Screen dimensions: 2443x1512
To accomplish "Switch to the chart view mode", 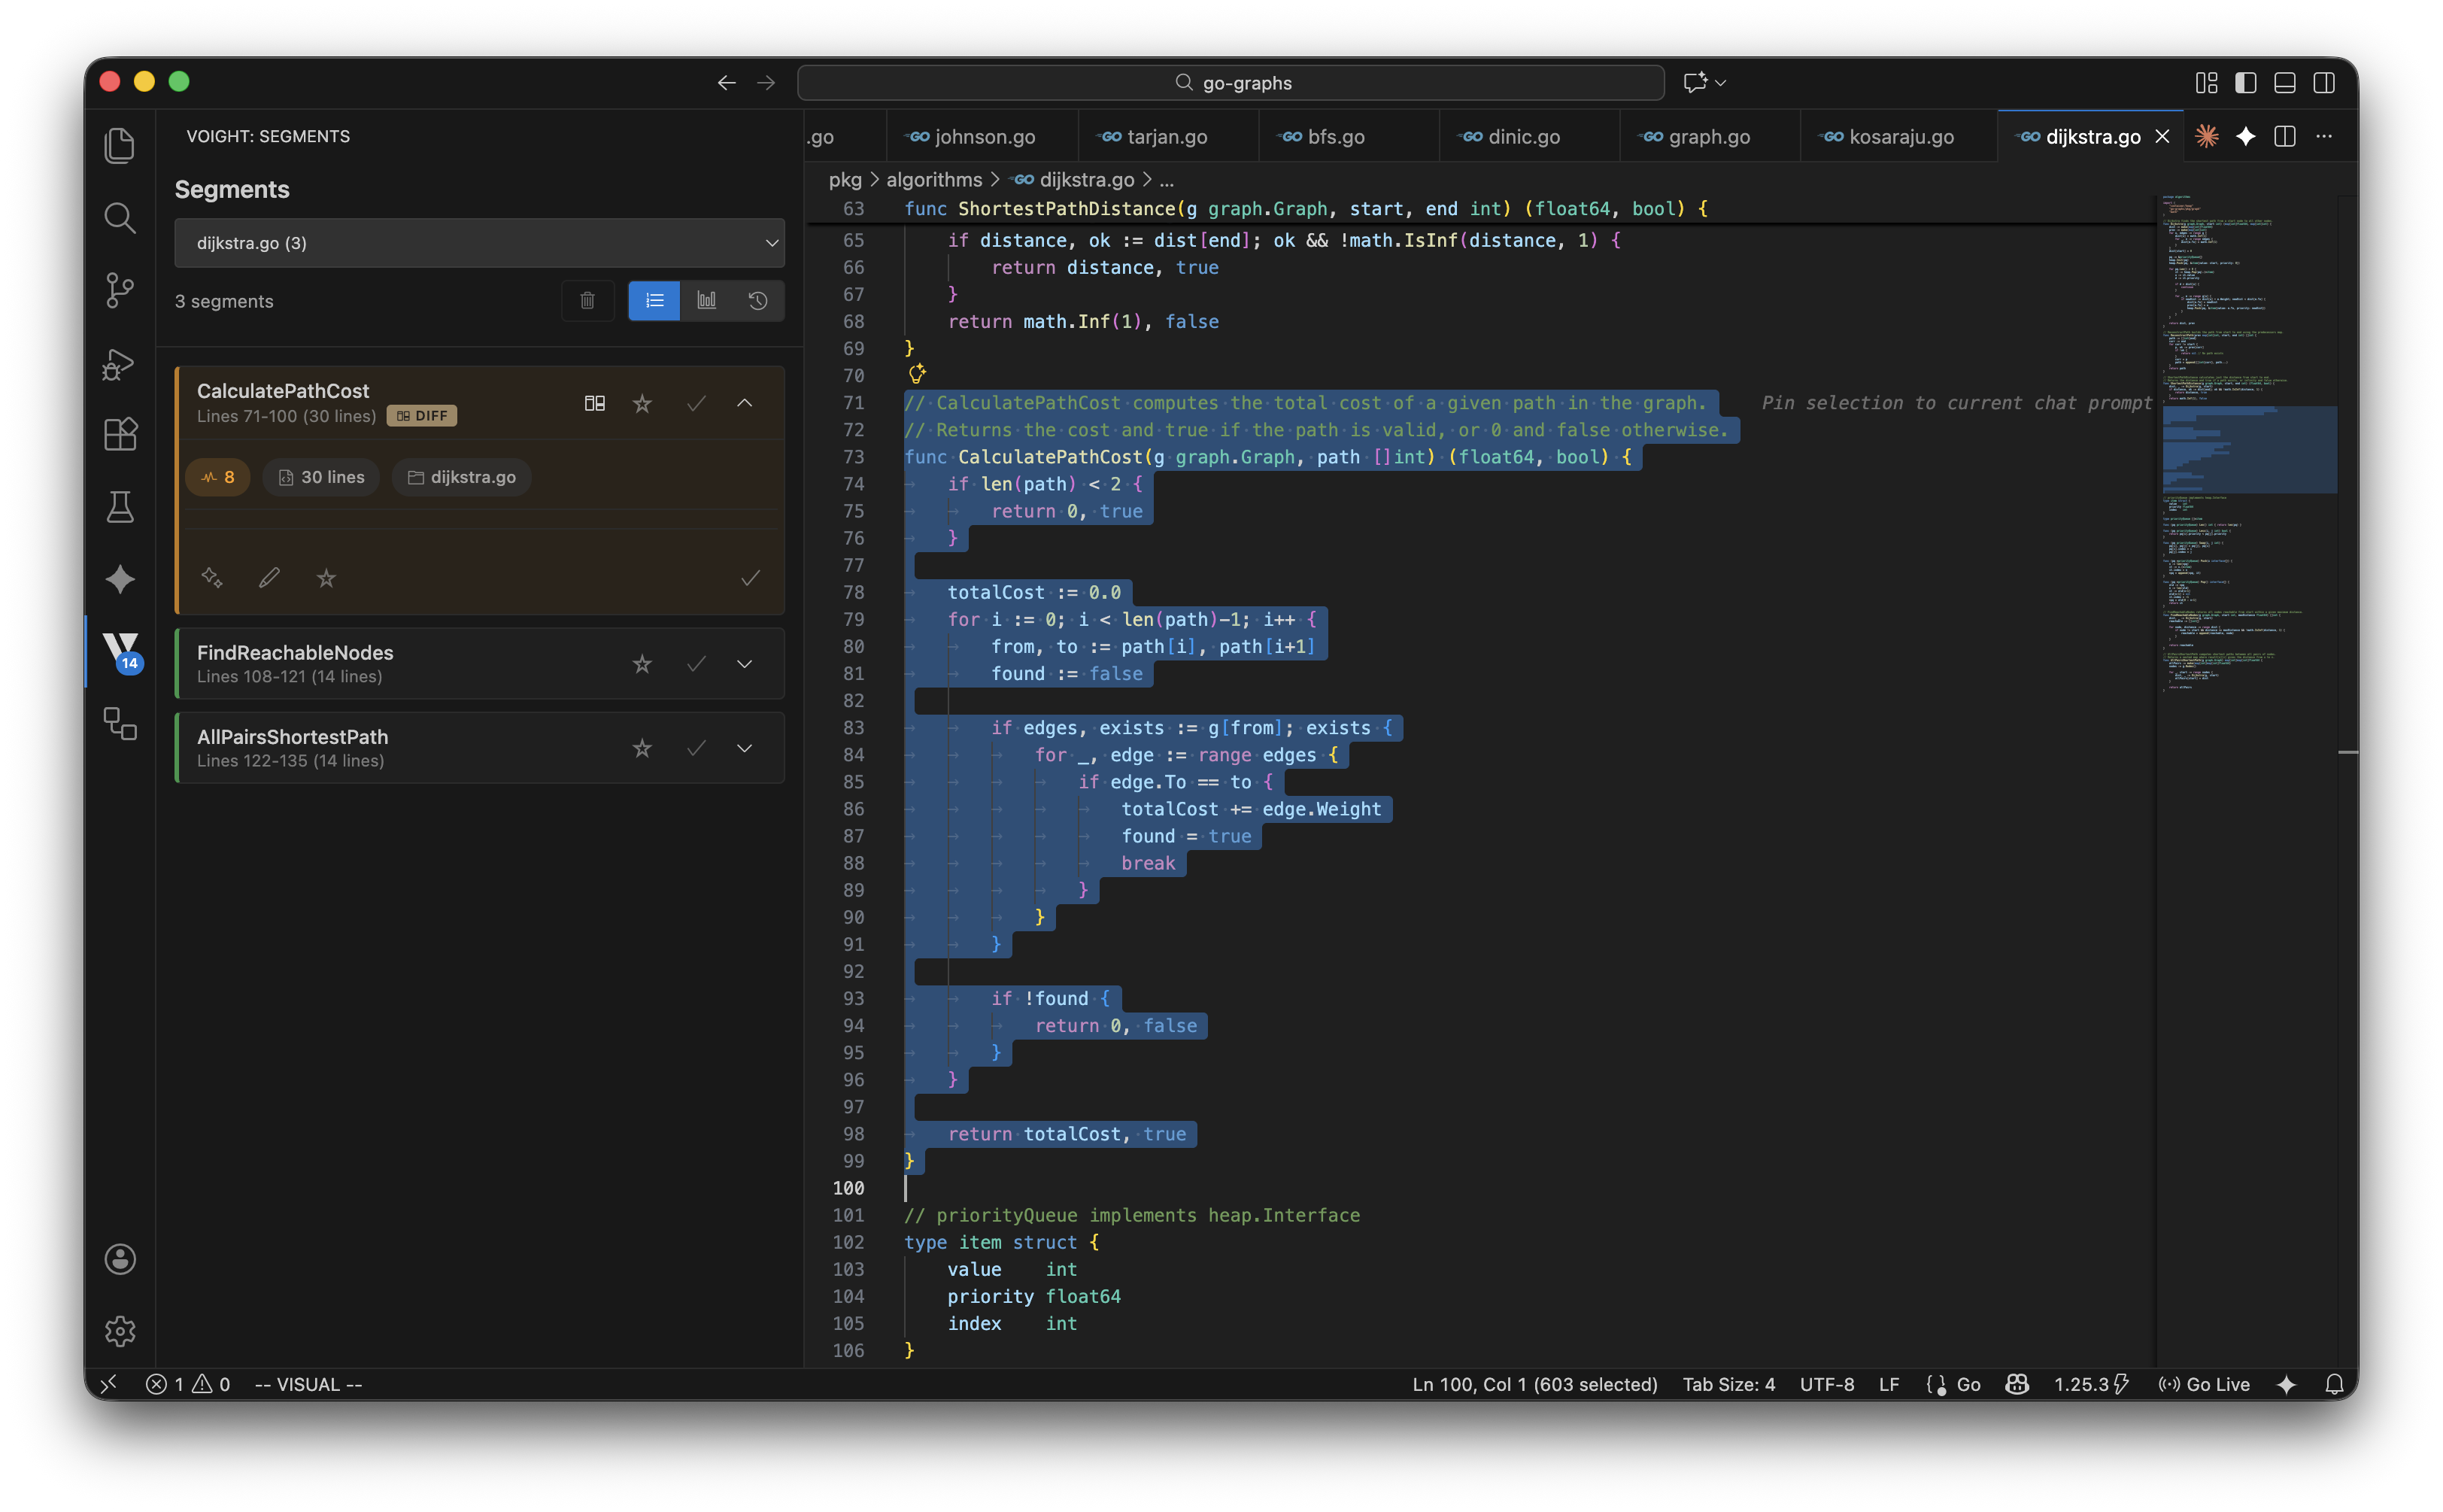I will (706, 301).
